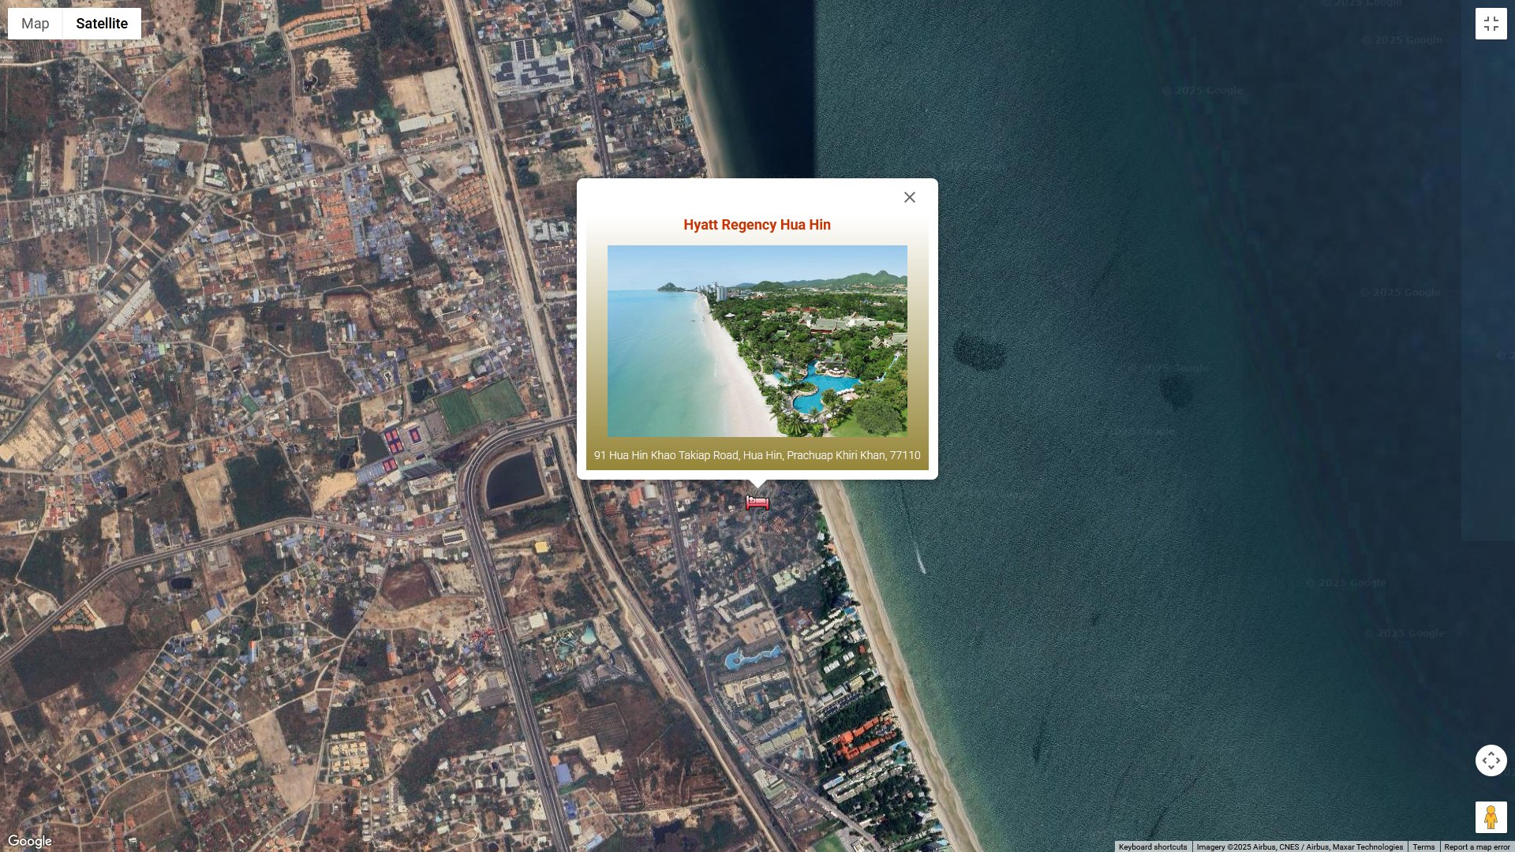Close the Hyatt Regency info window
This screenshot has width=1515, height=852.
(909, 197)
